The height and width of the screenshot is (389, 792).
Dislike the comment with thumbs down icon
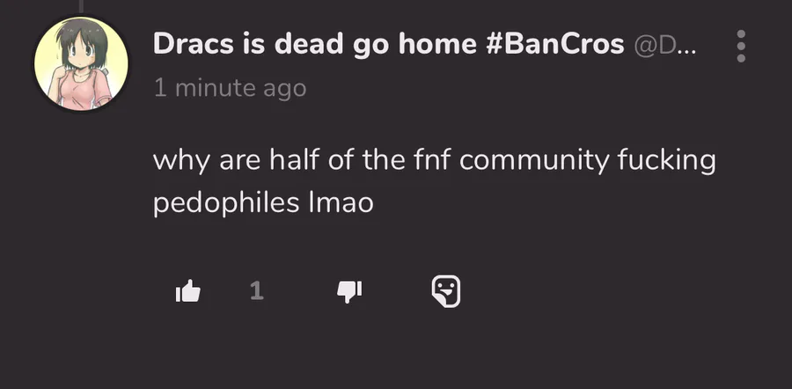349,291
